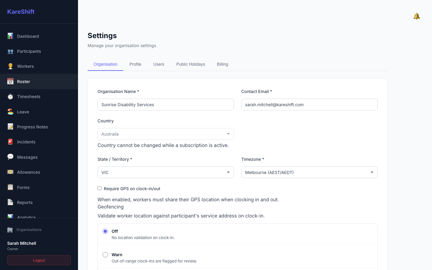This screenshot has height=270, width=432.
Task: Switch to the Users tab
Action: pyautogui.click(x=159, y=64)
